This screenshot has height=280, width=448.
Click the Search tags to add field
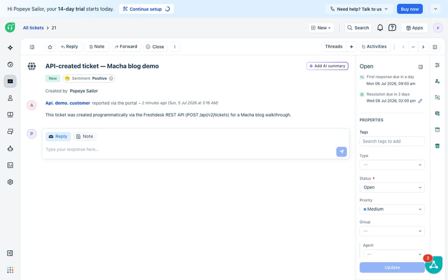392,141
